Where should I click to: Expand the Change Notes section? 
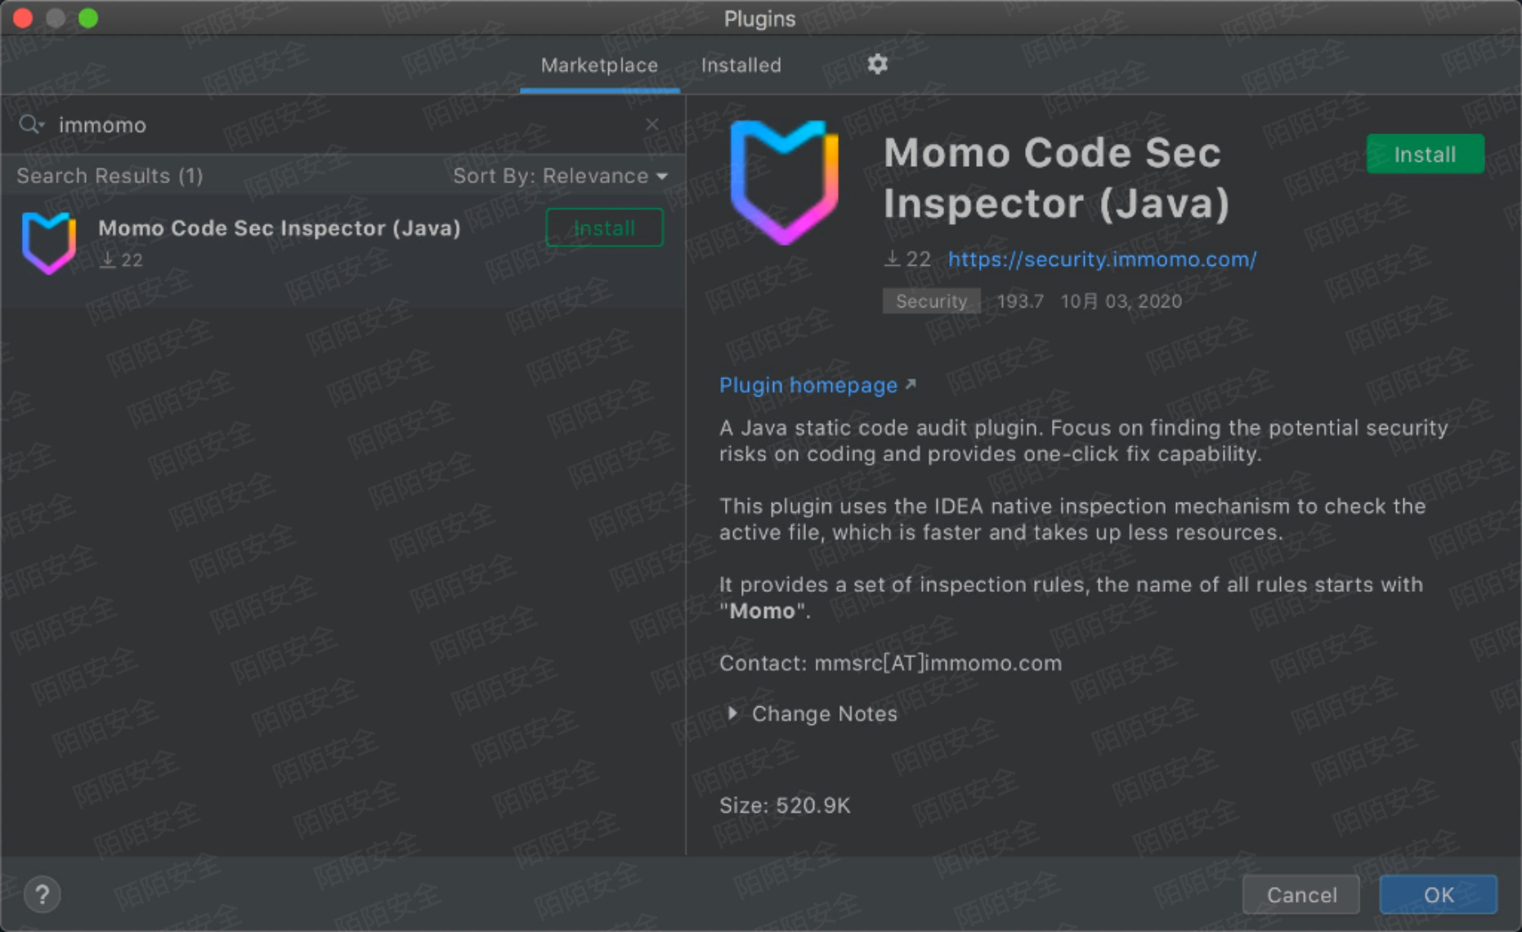(x=732, y=714)
